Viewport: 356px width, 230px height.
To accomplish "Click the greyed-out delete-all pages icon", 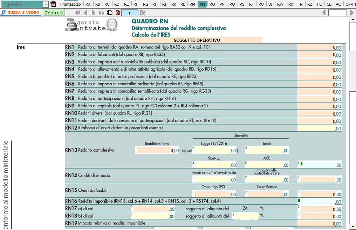I will click(142, 13).
